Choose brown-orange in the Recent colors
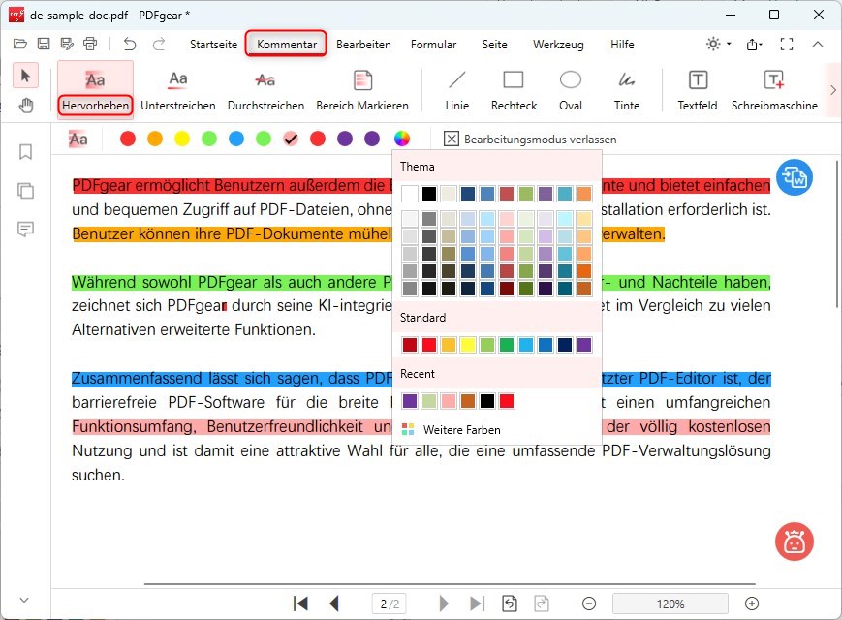Viewport: 842px width, 620px height. coord(468,401)
